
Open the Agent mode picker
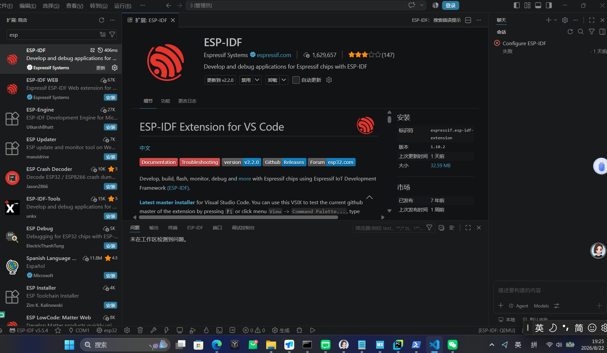coord(519,306)
